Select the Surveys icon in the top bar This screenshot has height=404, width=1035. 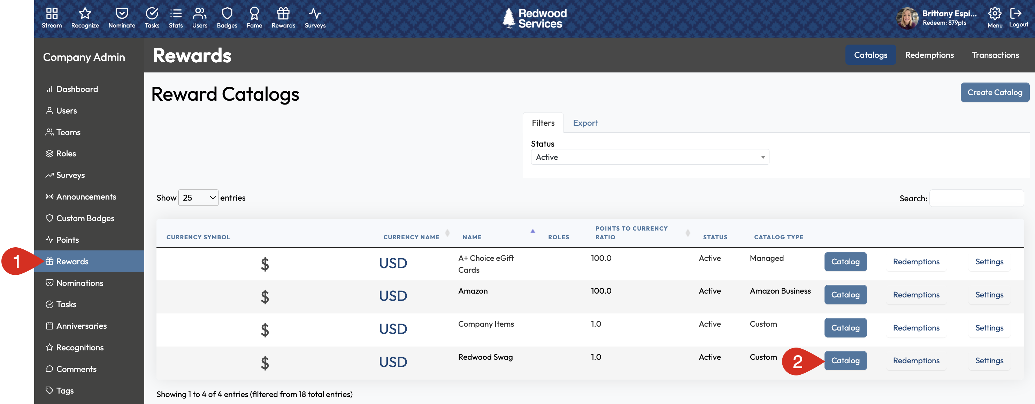pos(315,17)
